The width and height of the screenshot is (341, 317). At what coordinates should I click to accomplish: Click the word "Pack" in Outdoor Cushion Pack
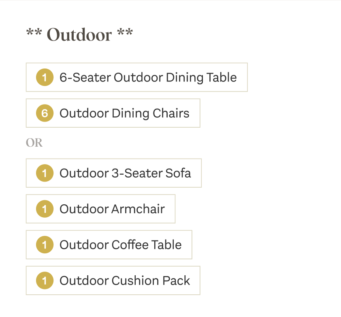coord(176,281)
